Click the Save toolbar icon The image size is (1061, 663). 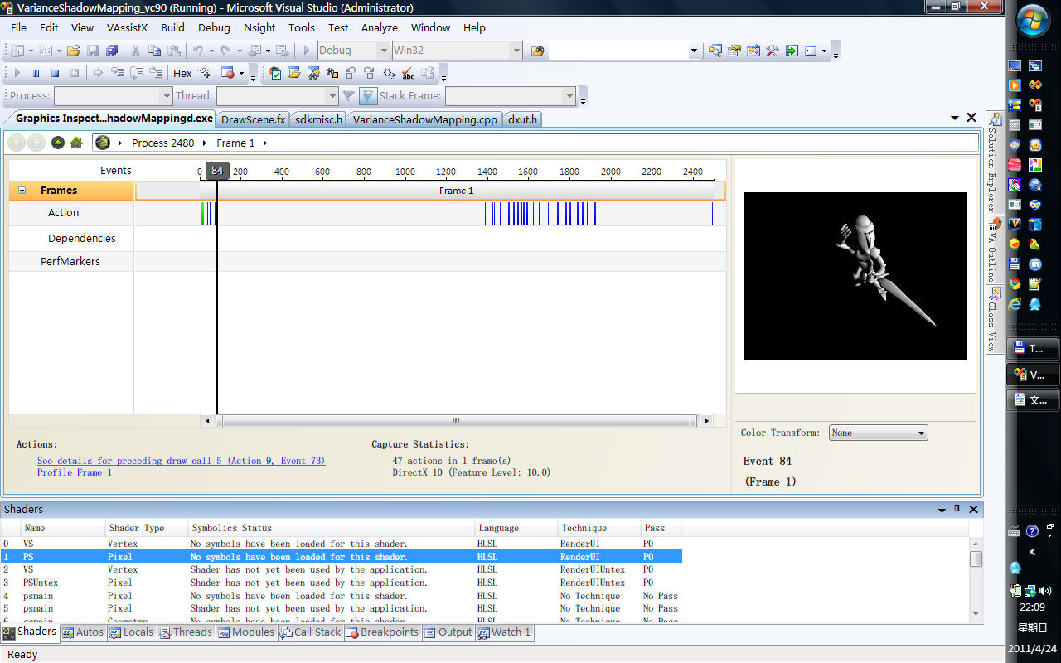click(x=93, y=51)
